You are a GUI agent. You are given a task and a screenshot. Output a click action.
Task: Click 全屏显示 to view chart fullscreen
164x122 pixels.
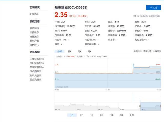pos(157,51)
